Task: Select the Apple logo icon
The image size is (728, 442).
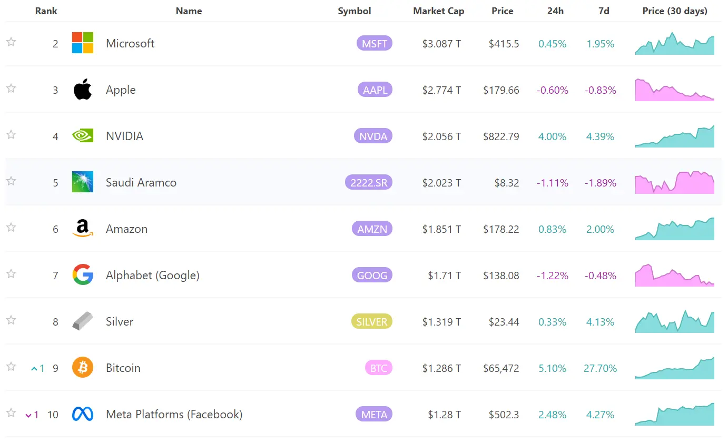Action: coord(82,90)
